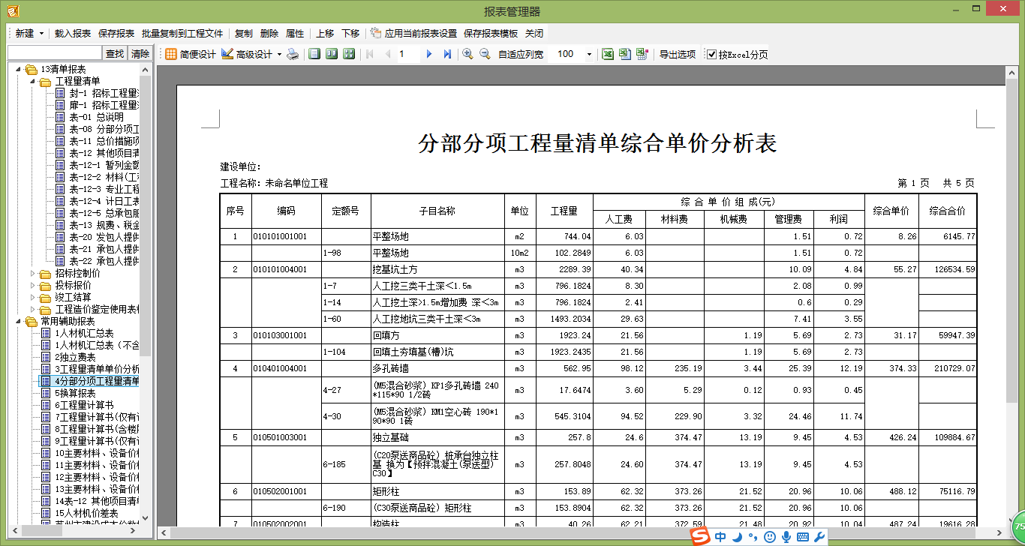
Task: Open soft keyboard icon in IME bar
Action: pyautogui.click(x=803, y=537)
